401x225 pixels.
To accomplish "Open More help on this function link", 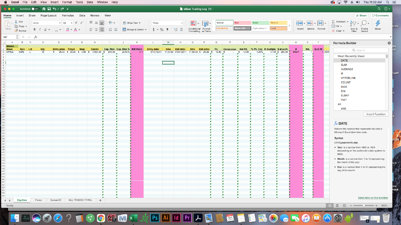I will coord(373,198).
